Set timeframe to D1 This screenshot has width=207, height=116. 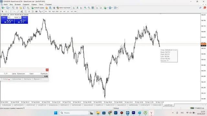(68, 12)
